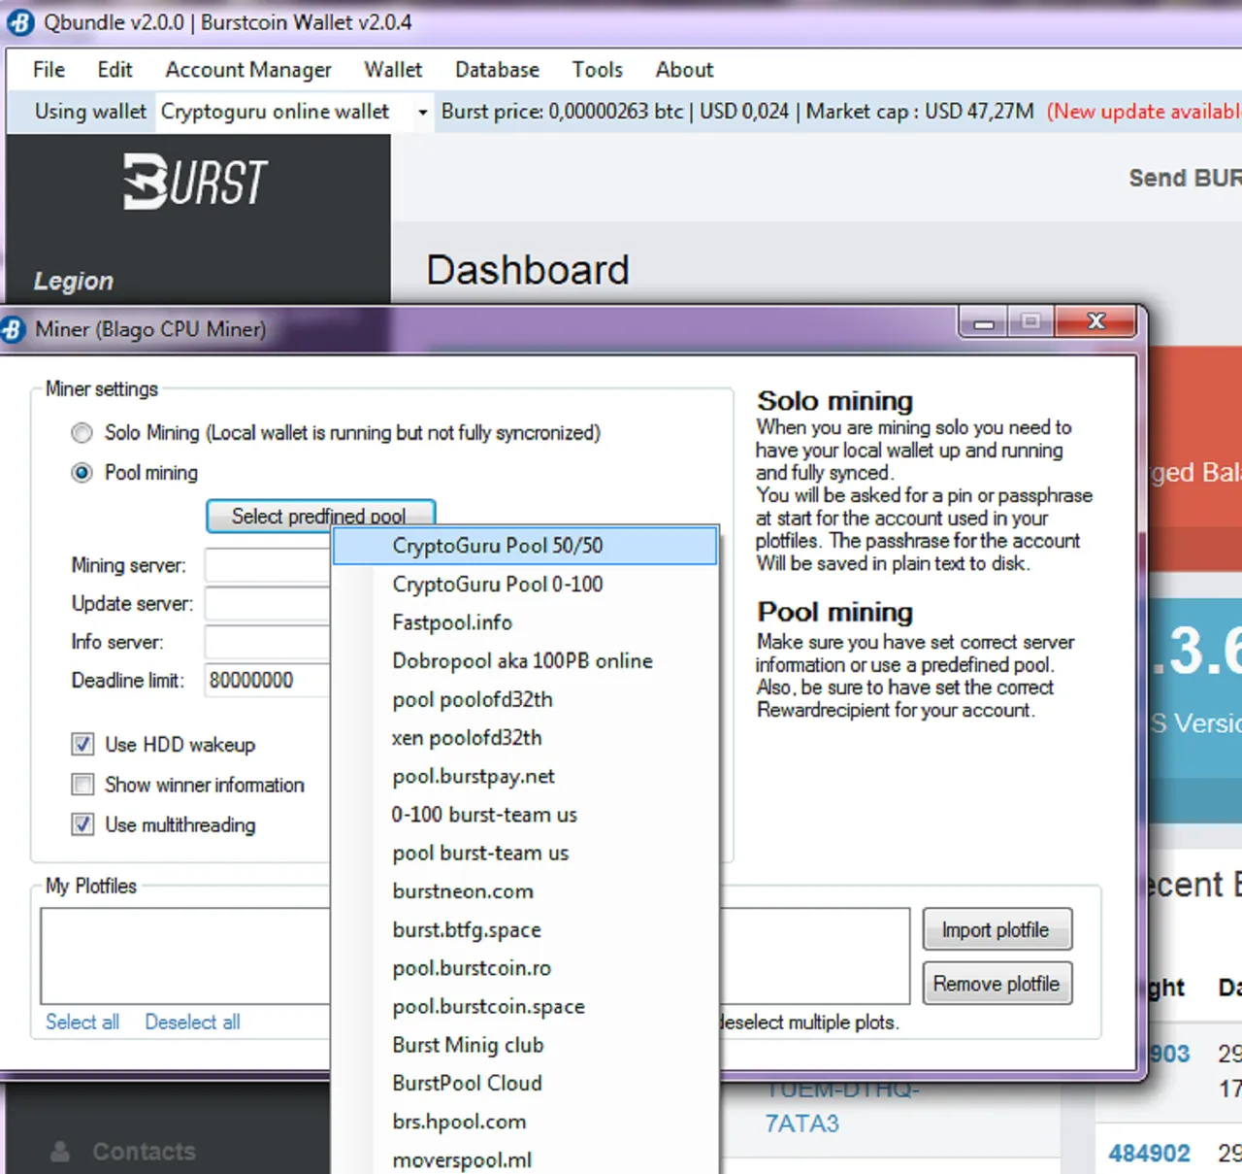Minimize the Miner window
This screenshot has width=1242, height=1174.
(984, 321)
